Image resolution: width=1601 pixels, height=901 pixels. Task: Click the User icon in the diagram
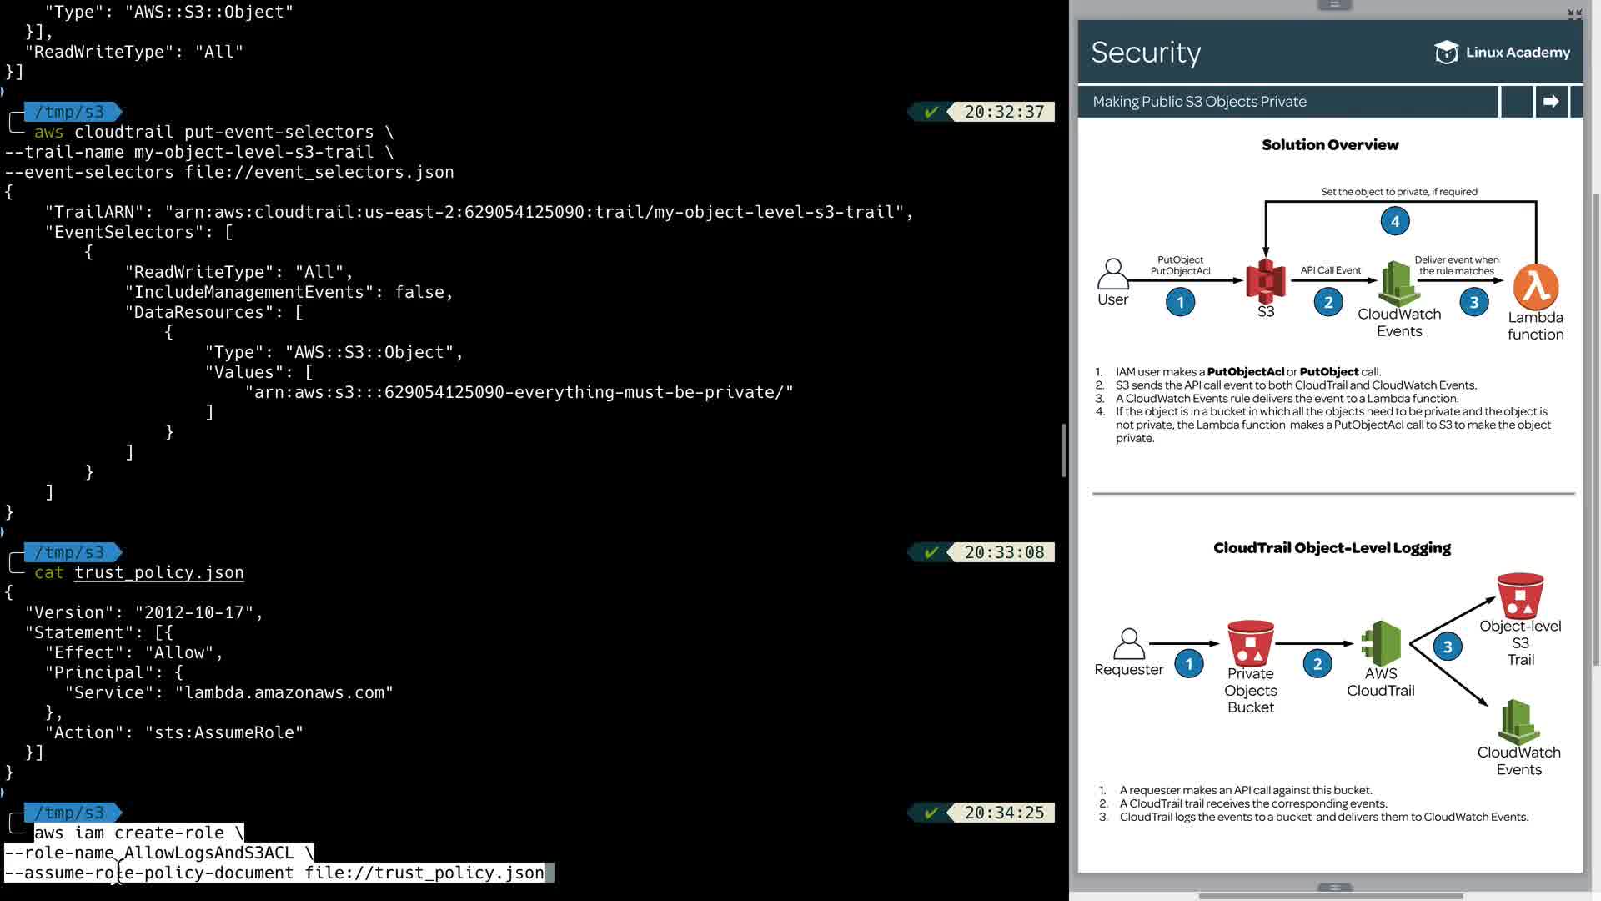pos(1112,274)
